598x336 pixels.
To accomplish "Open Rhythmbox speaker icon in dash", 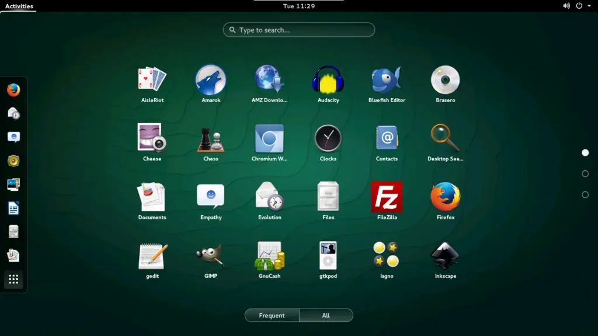I will (13, 161).
